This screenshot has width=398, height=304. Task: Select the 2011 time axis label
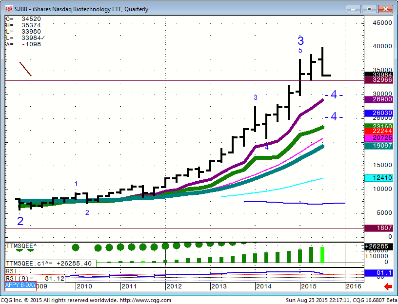(x=129, y=286)
